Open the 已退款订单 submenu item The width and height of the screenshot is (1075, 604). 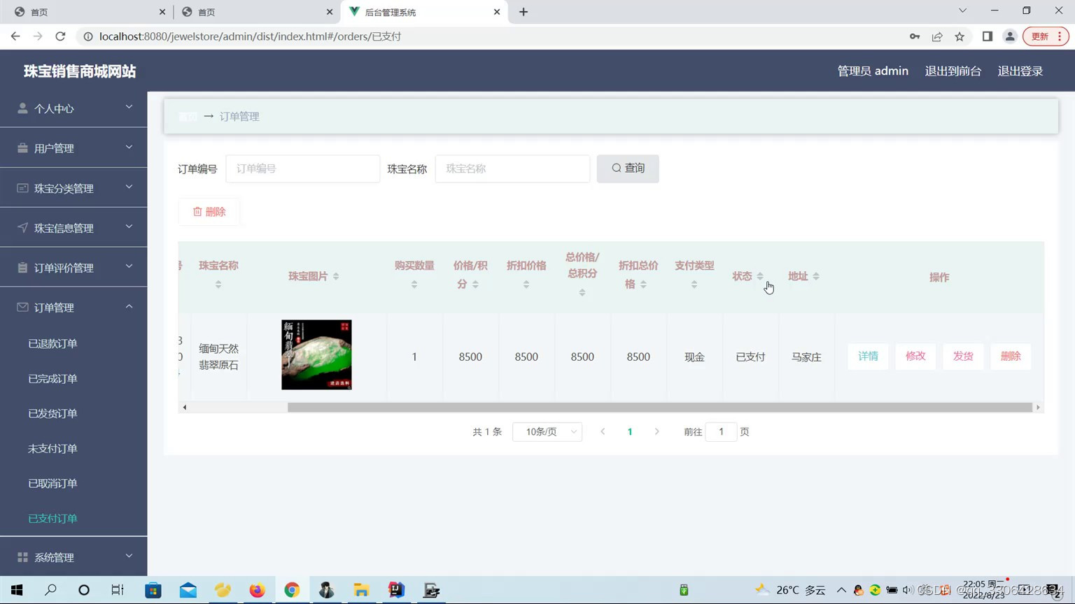(x=52, y=343)
